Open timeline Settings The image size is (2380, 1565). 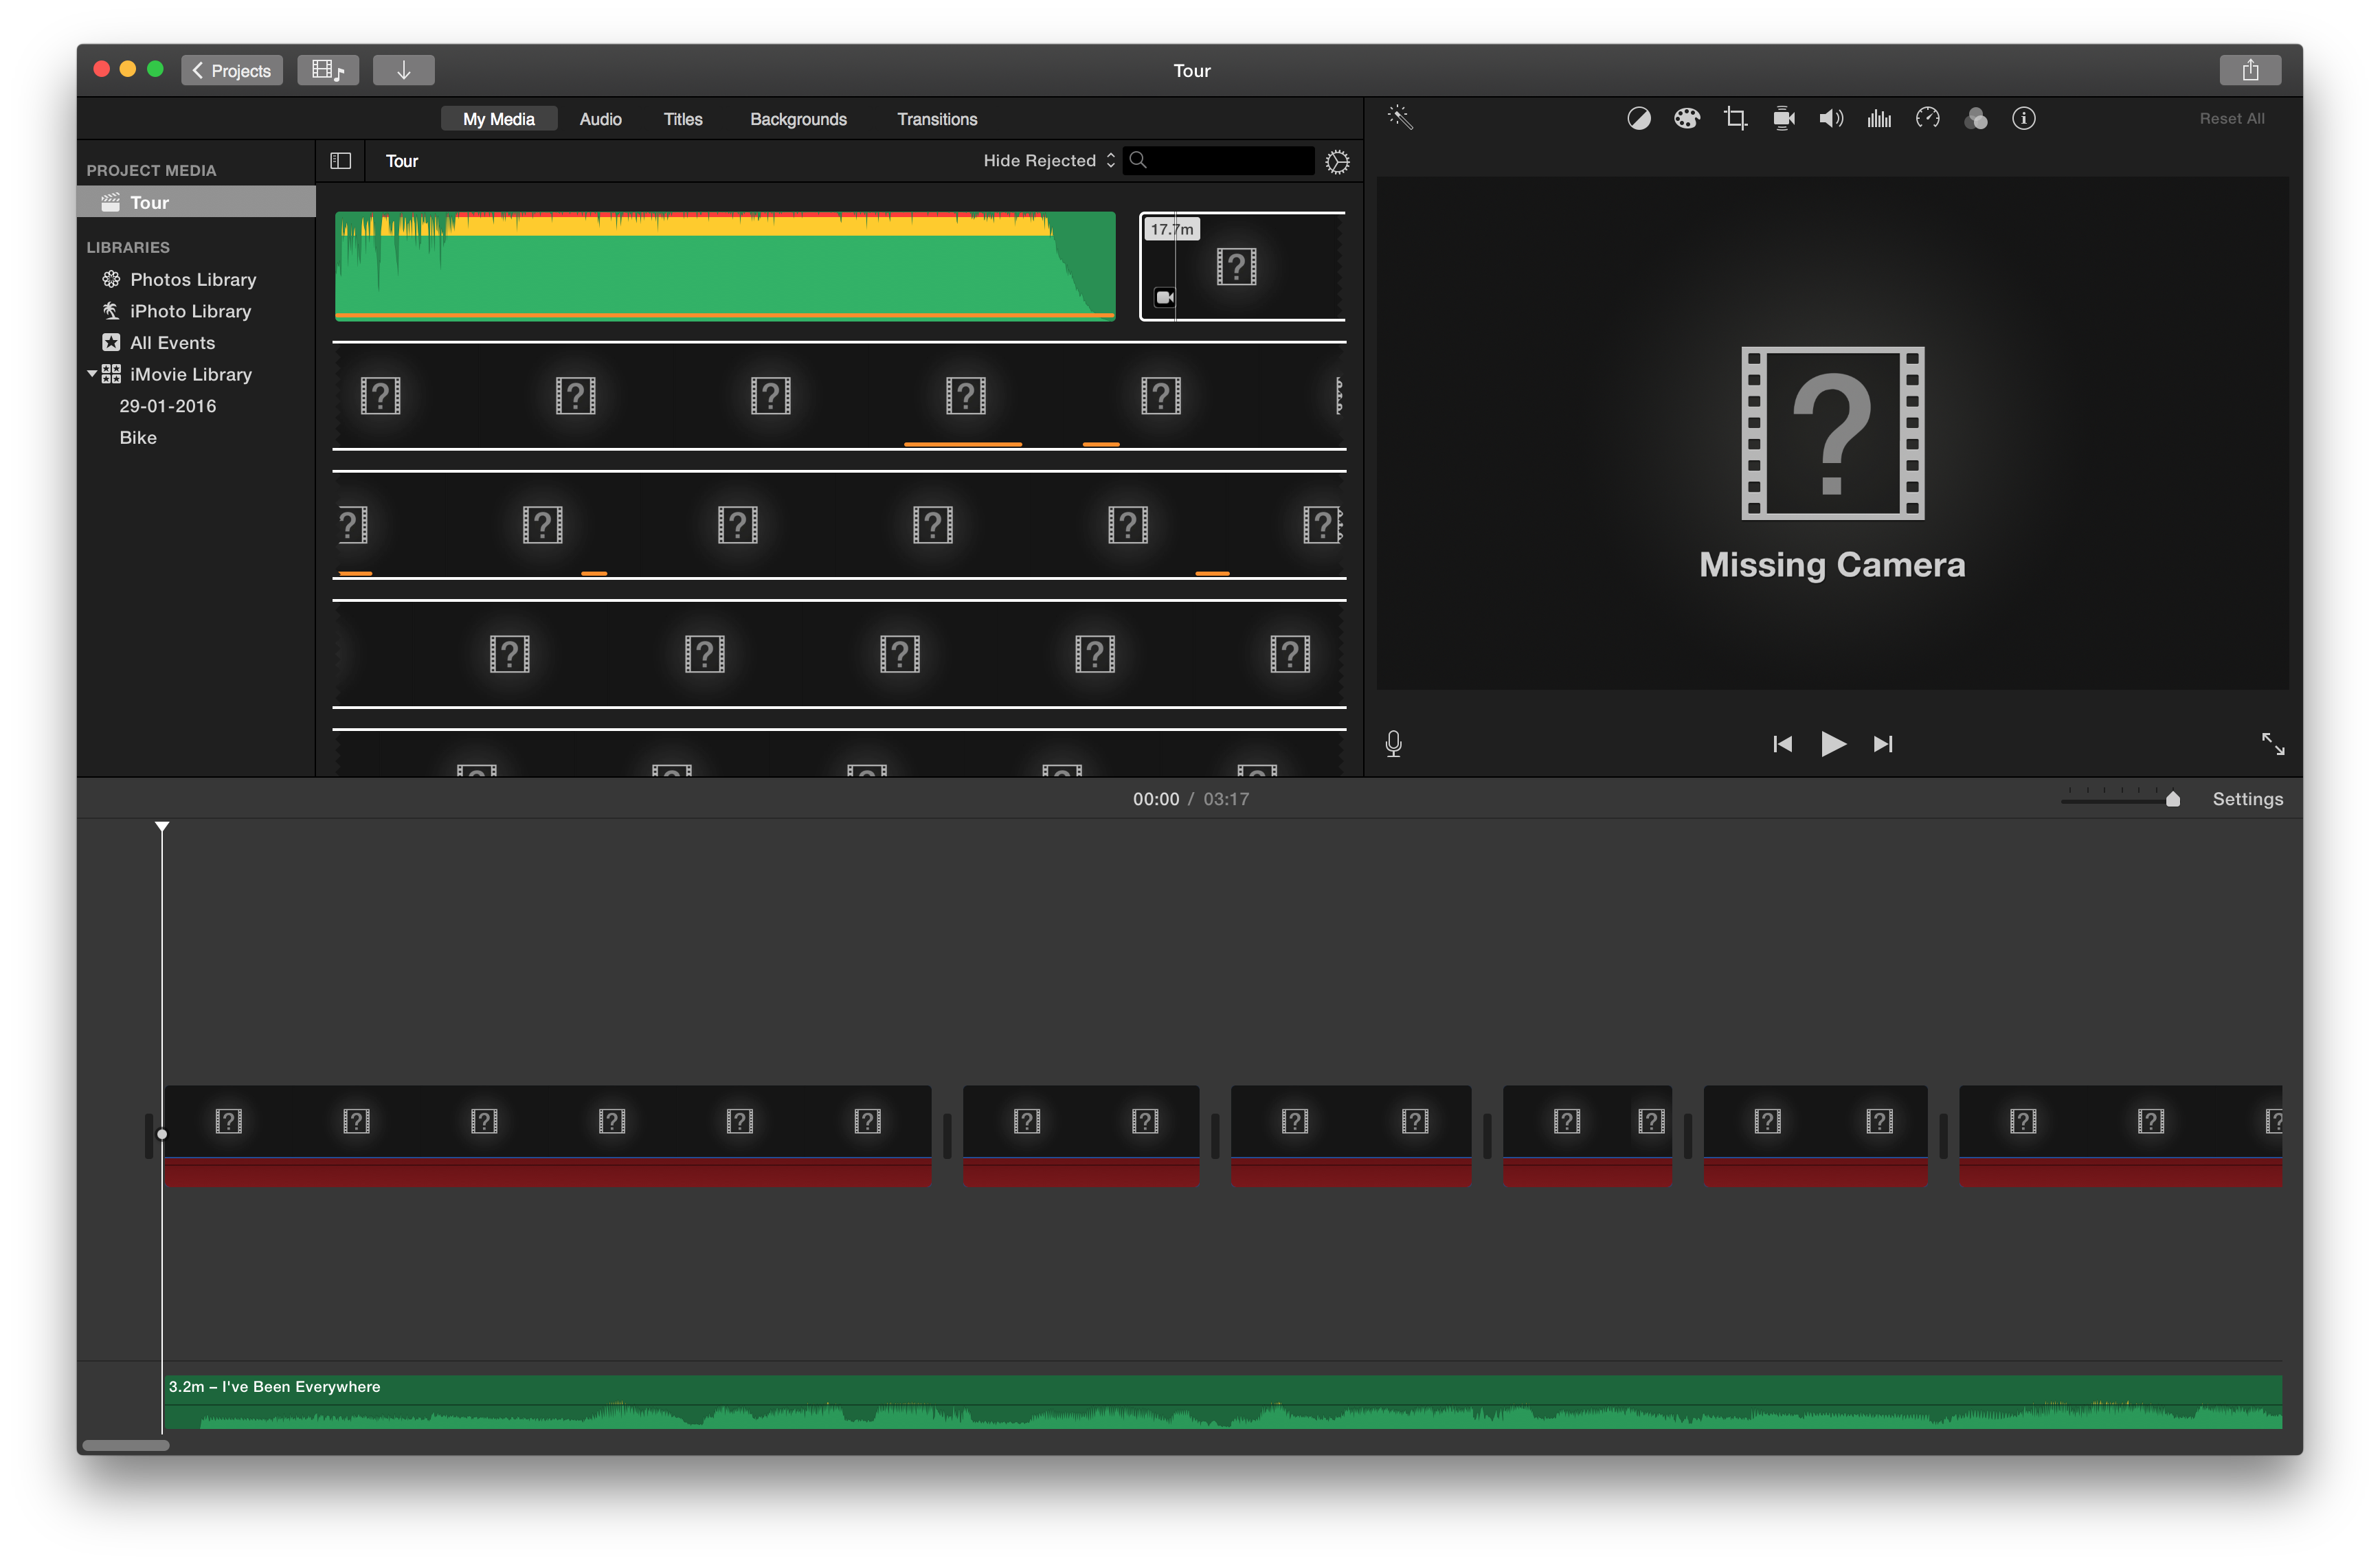(x=2247, y=798)
